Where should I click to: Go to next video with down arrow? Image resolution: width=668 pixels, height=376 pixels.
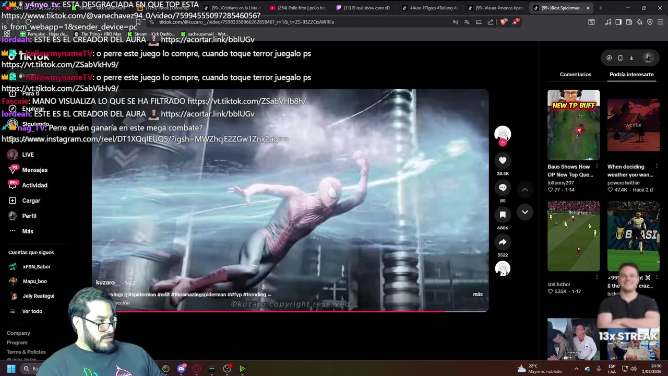(x=525, y=212)
